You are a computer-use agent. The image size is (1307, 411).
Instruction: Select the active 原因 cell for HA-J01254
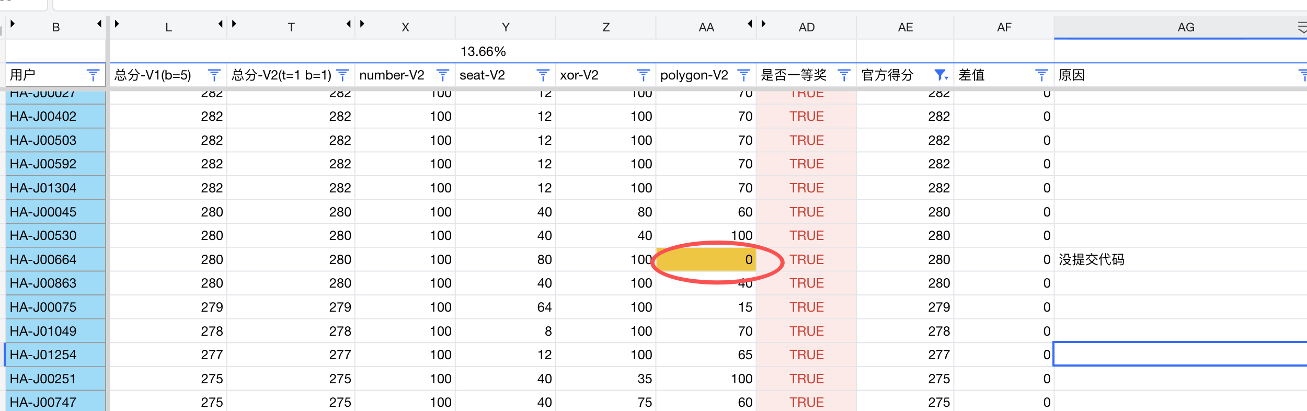click(x=1180, y=355)
